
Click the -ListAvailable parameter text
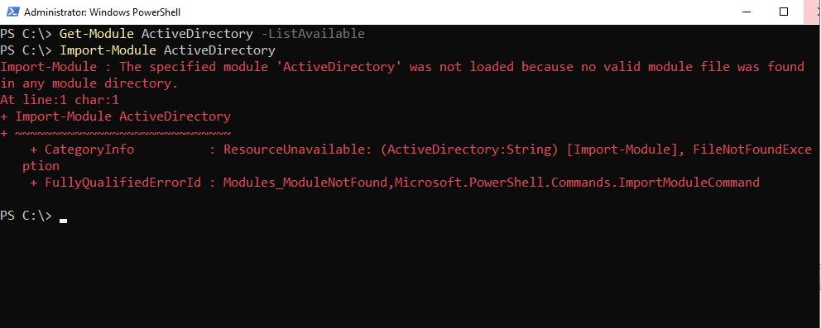[313, 34]
